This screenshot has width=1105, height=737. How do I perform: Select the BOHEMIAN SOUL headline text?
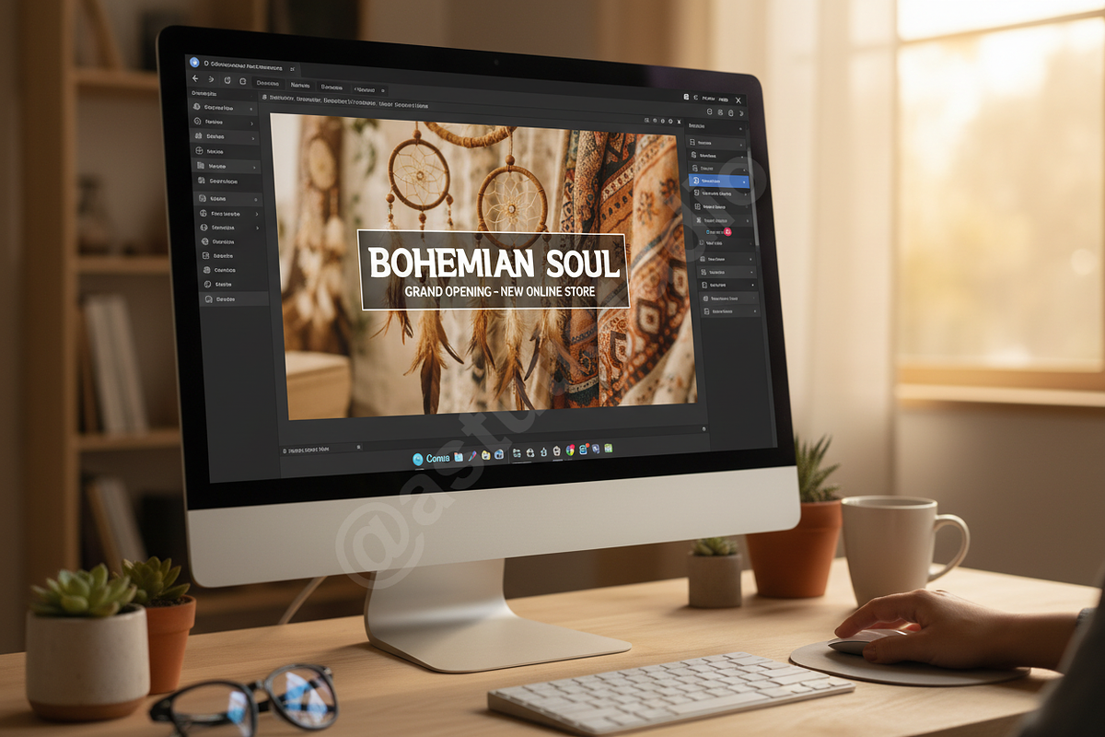coord(494,263)
